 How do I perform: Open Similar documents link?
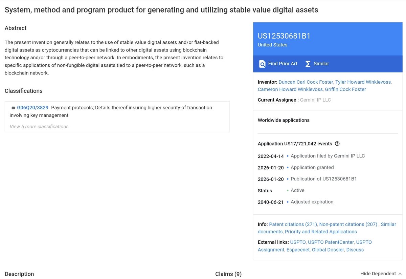pos(327,228)
